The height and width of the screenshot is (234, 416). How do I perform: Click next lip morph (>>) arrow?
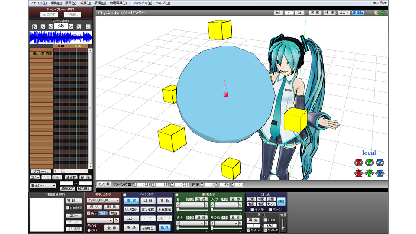click(x=240, y=205)
